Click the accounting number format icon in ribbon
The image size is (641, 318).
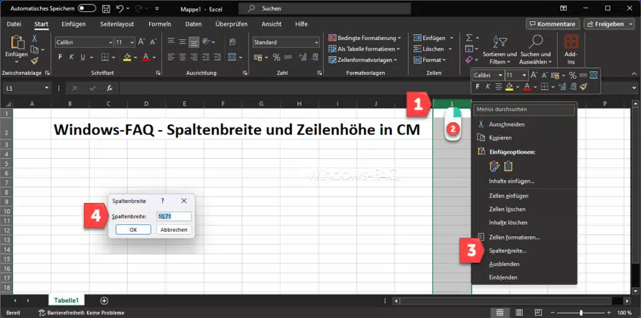point(258,57)
